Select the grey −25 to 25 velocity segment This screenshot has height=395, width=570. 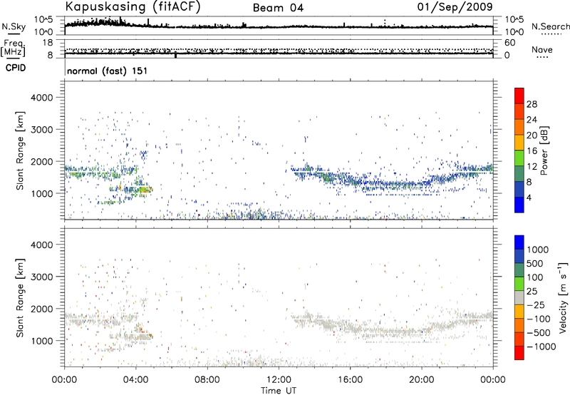(x=519, y=297)
